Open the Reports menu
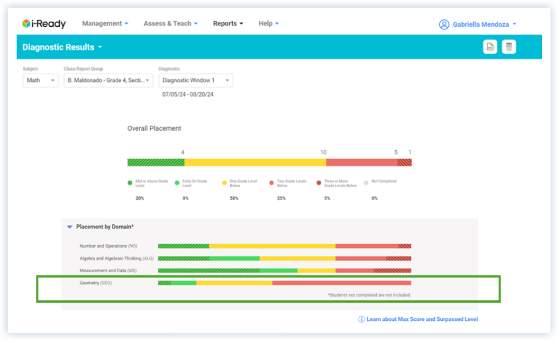559x341 pixels. (x=228, y=24)
